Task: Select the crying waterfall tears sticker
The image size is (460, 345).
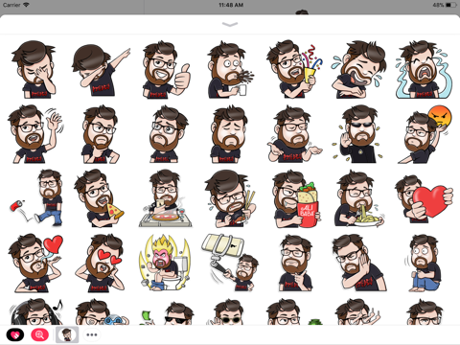Action: tap(424, 69)
